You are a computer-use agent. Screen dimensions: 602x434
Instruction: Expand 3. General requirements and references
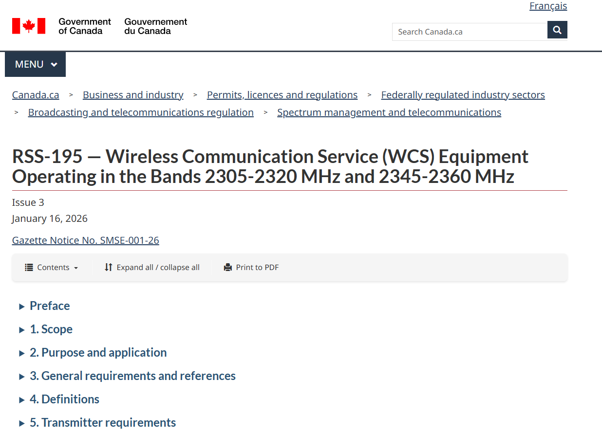point(132,376)
